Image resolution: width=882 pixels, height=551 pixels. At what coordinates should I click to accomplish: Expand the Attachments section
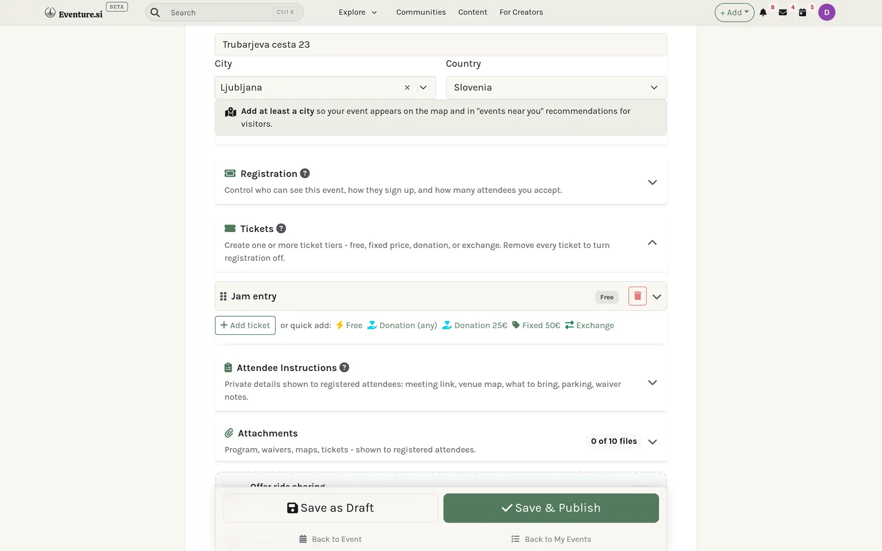652,442
